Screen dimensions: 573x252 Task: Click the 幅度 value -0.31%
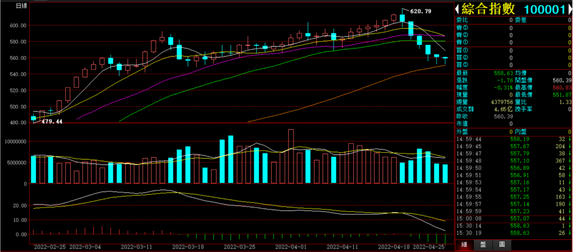503,88
